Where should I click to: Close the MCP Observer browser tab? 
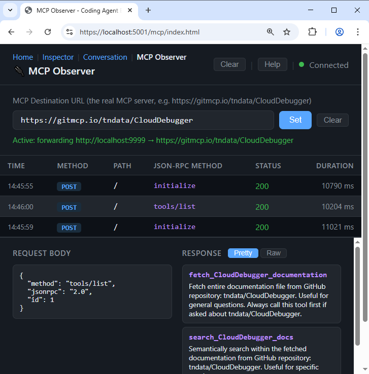click(130, 10)
